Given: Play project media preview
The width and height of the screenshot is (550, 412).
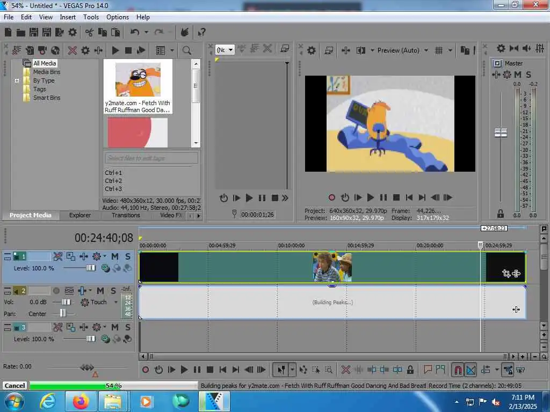Looking at the screenshot, I should 115,50.
